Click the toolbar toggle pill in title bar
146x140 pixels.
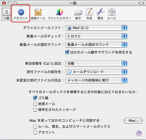(x=141, y=3)
